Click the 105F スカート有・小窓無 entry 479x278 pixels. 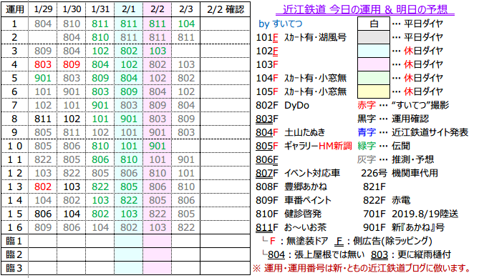301,91
